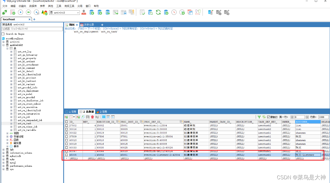Open the 数据库 menu

[x=33, y=6]
